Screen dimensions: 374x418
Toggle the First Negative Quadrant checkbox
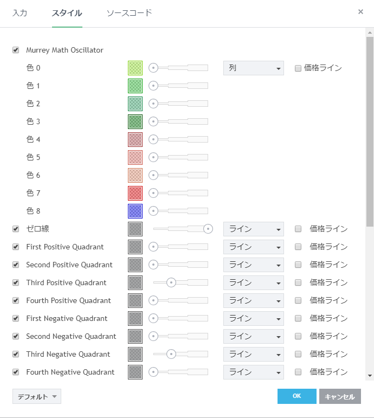16,318
